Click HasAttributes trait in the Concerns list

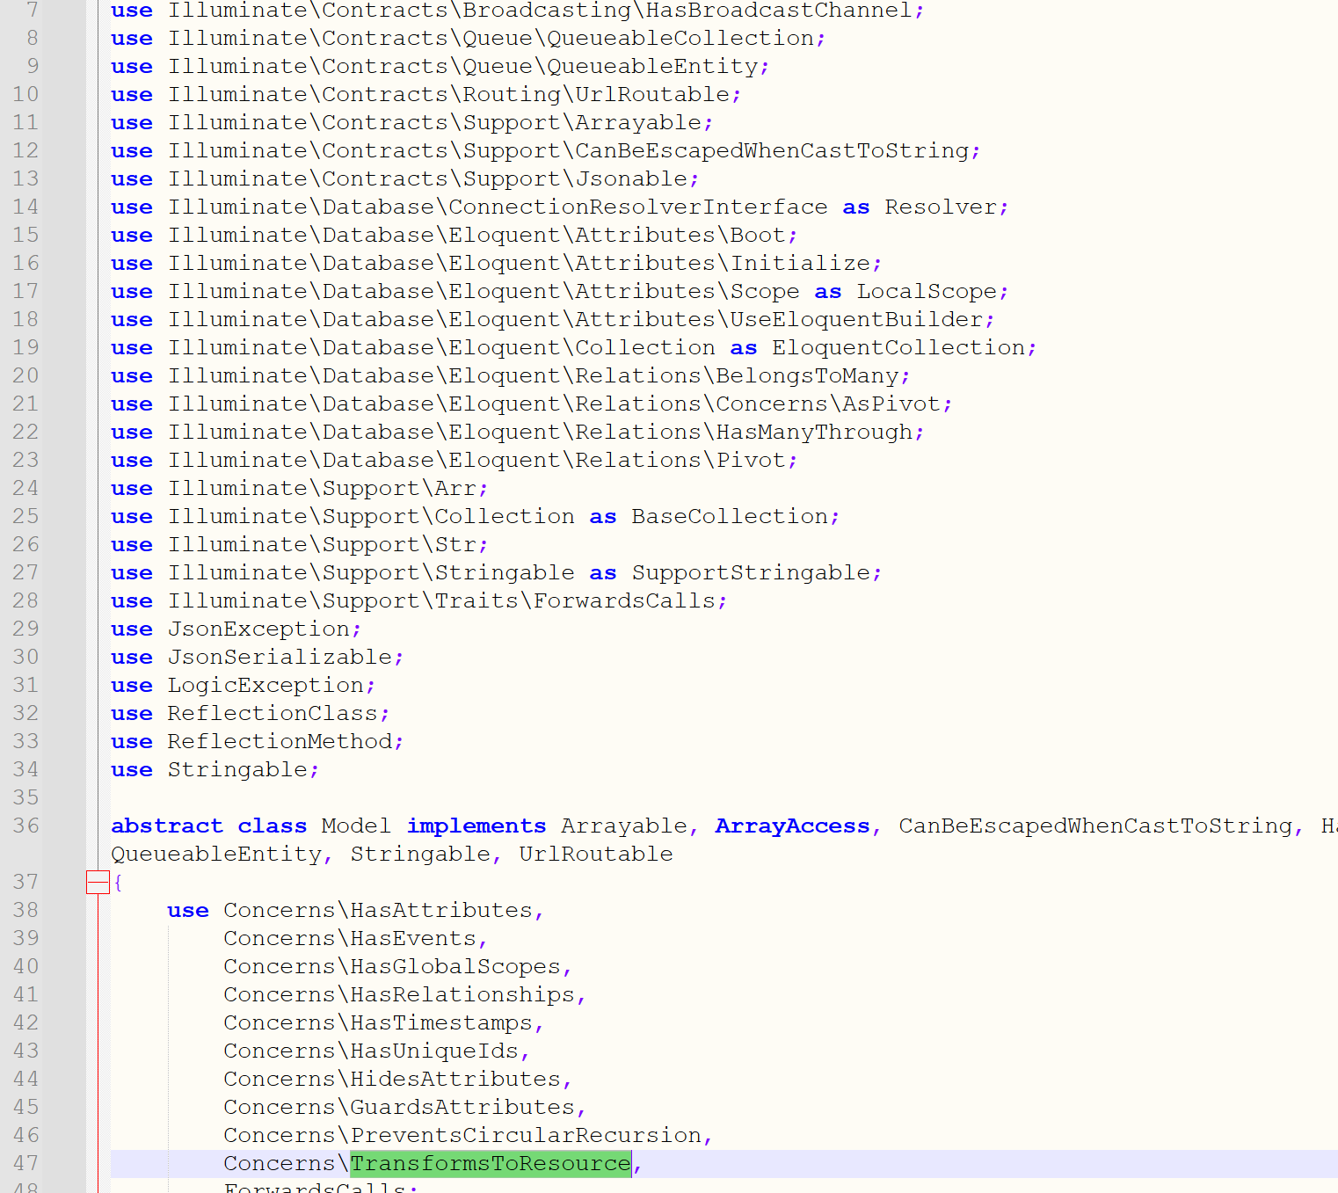441,910
